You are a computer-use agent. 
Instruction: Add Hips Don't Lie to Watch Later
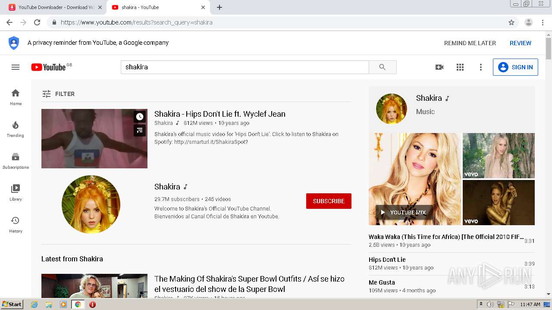[140, 117]
